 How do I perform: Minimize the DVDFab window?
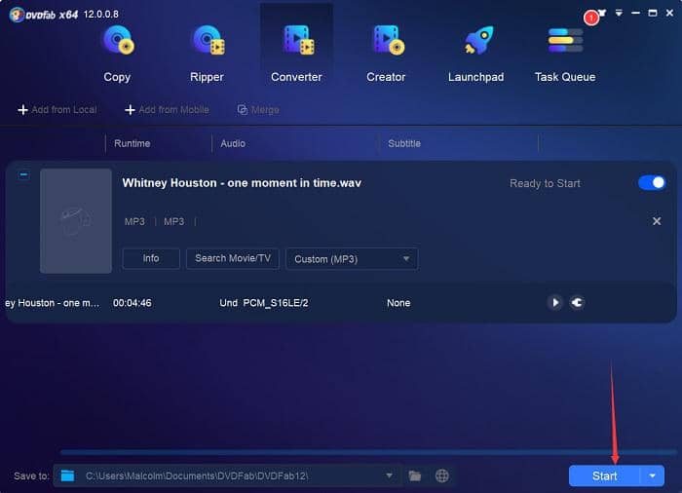(635, 13)
